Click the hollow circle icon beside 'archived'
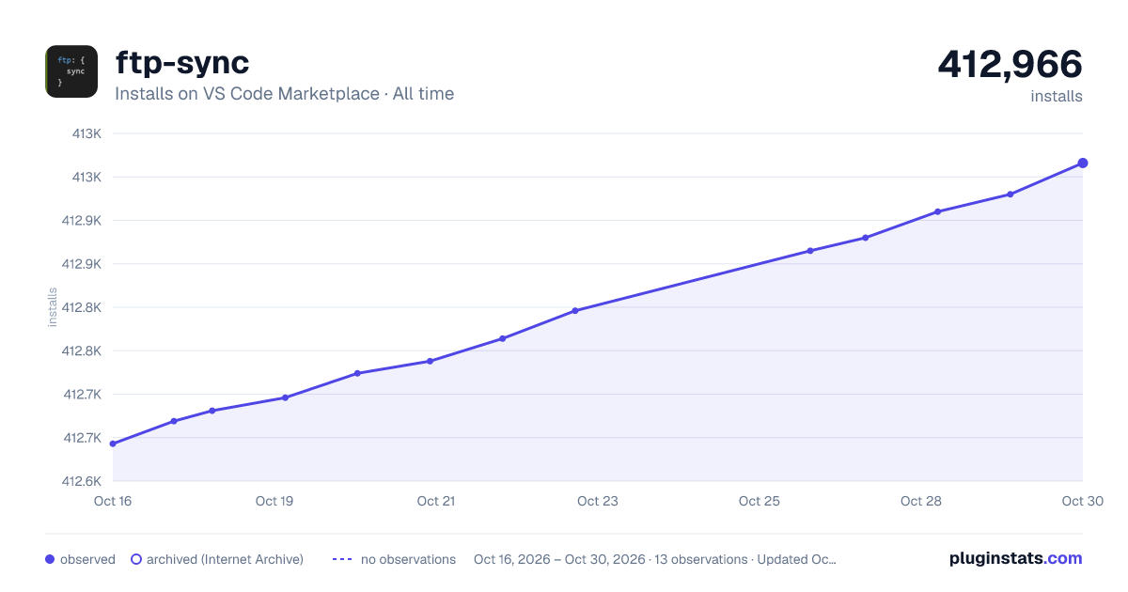Image resolution: width=1128 pixels, height=592 pixels. click(136, 559)
